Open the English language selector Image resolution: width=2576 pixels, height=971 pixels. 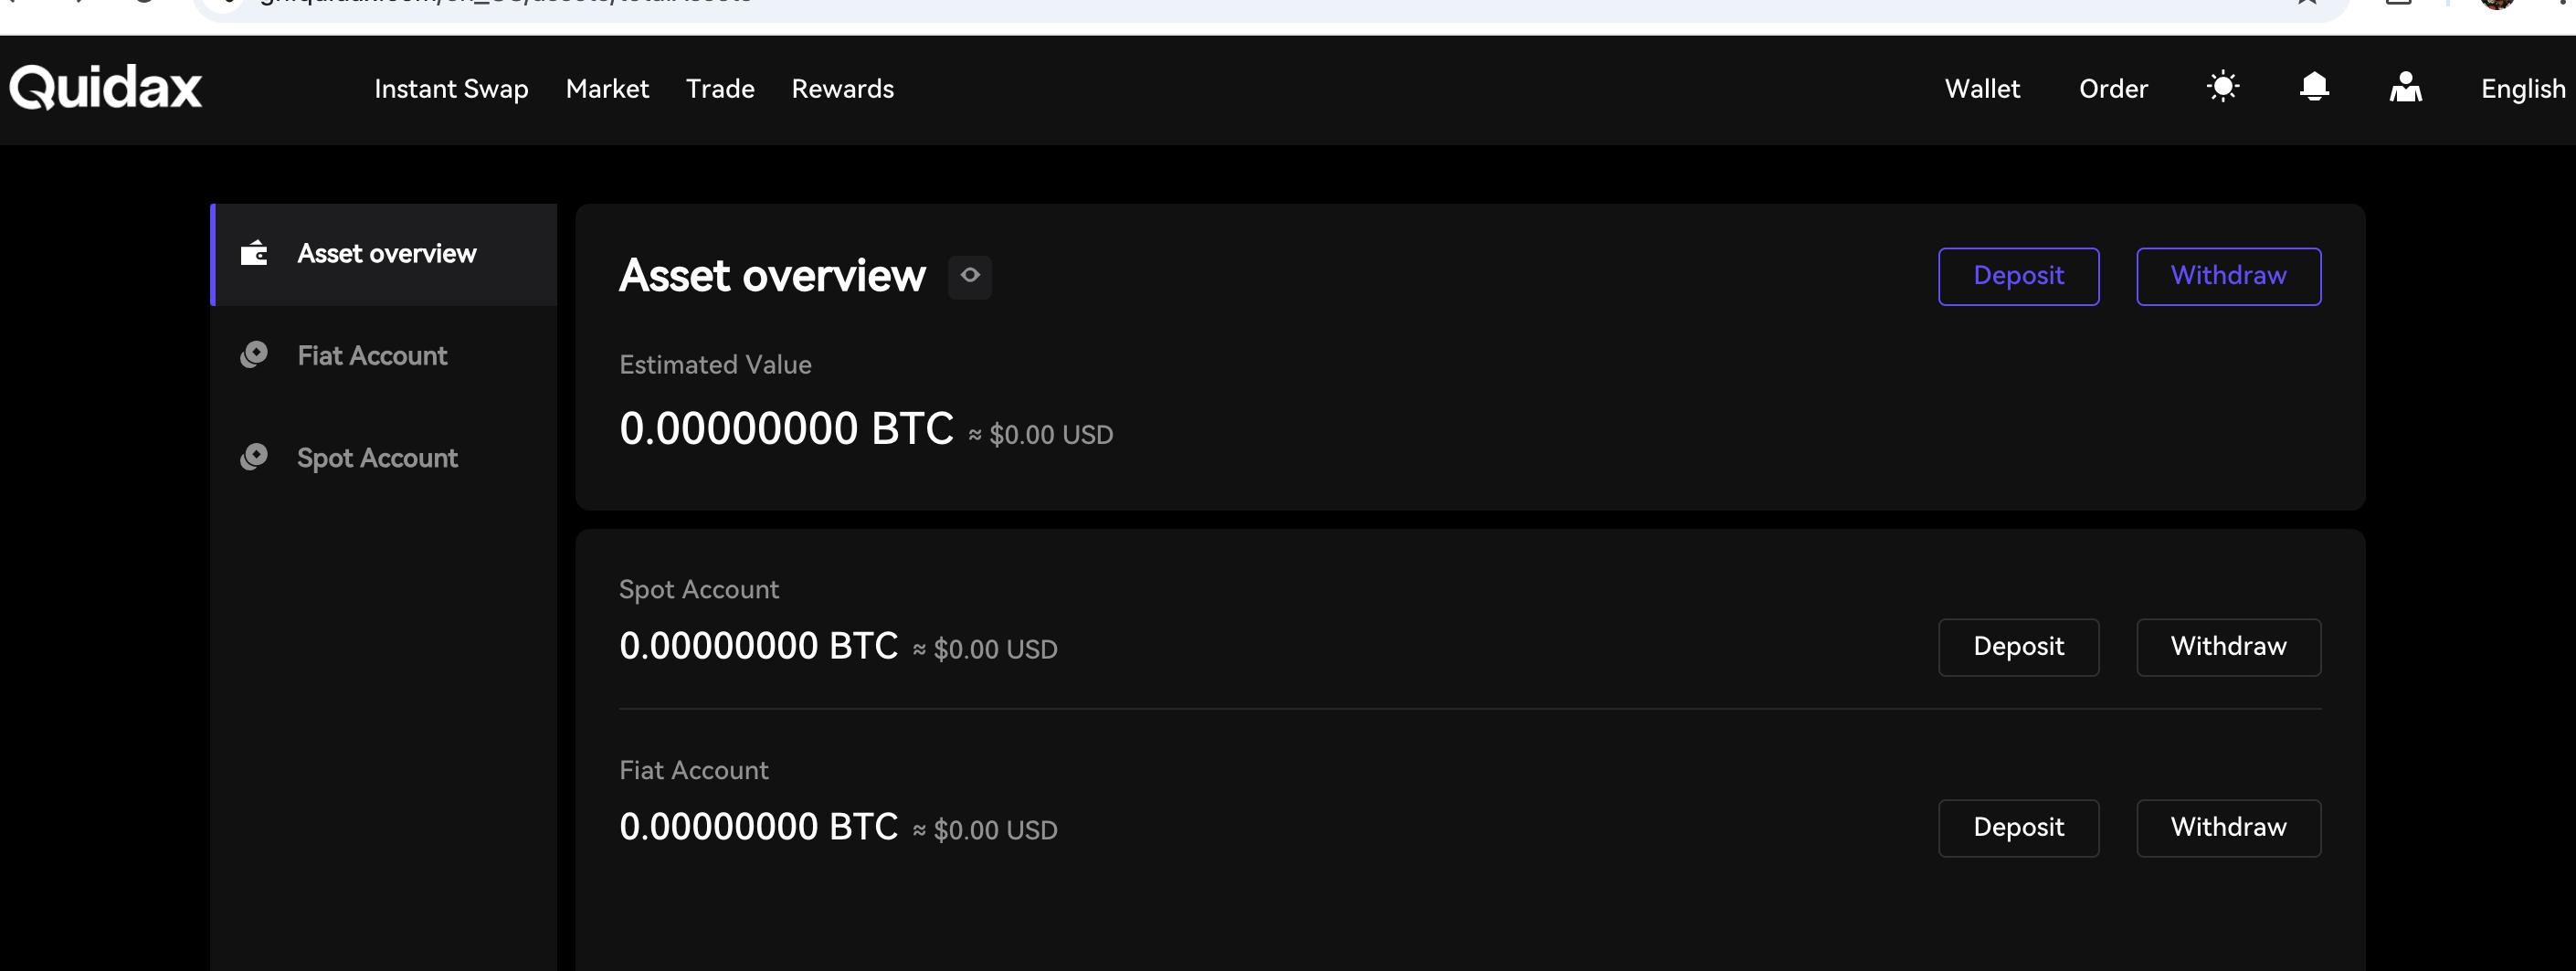pos(2523,89)
